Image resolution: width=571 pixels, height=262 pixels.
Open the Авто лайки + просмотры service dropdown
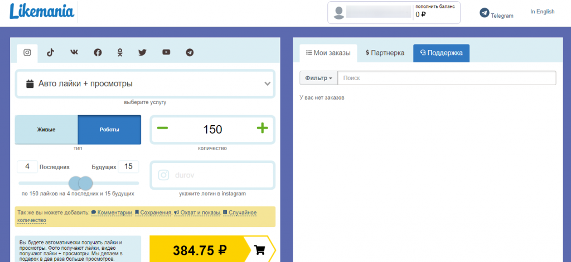pyautogui.click(x=145, y=83)
